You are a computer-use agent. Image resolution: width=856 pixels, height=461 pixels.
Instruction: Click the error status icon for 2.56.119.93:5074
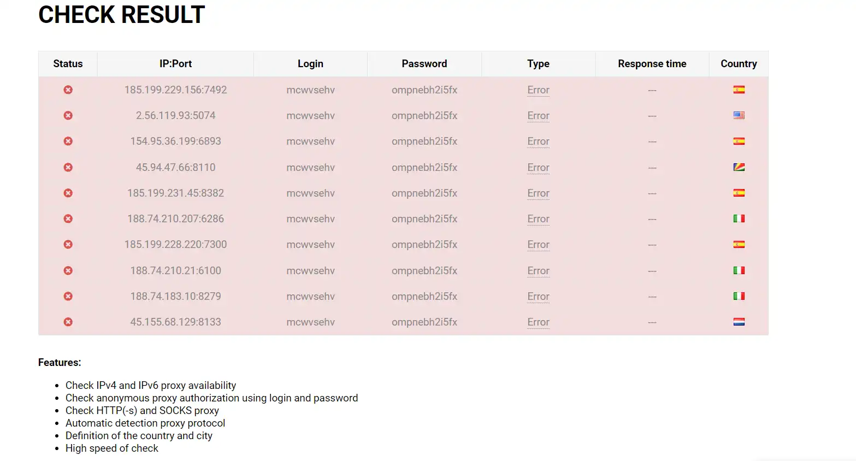click(x=68, y=115)
